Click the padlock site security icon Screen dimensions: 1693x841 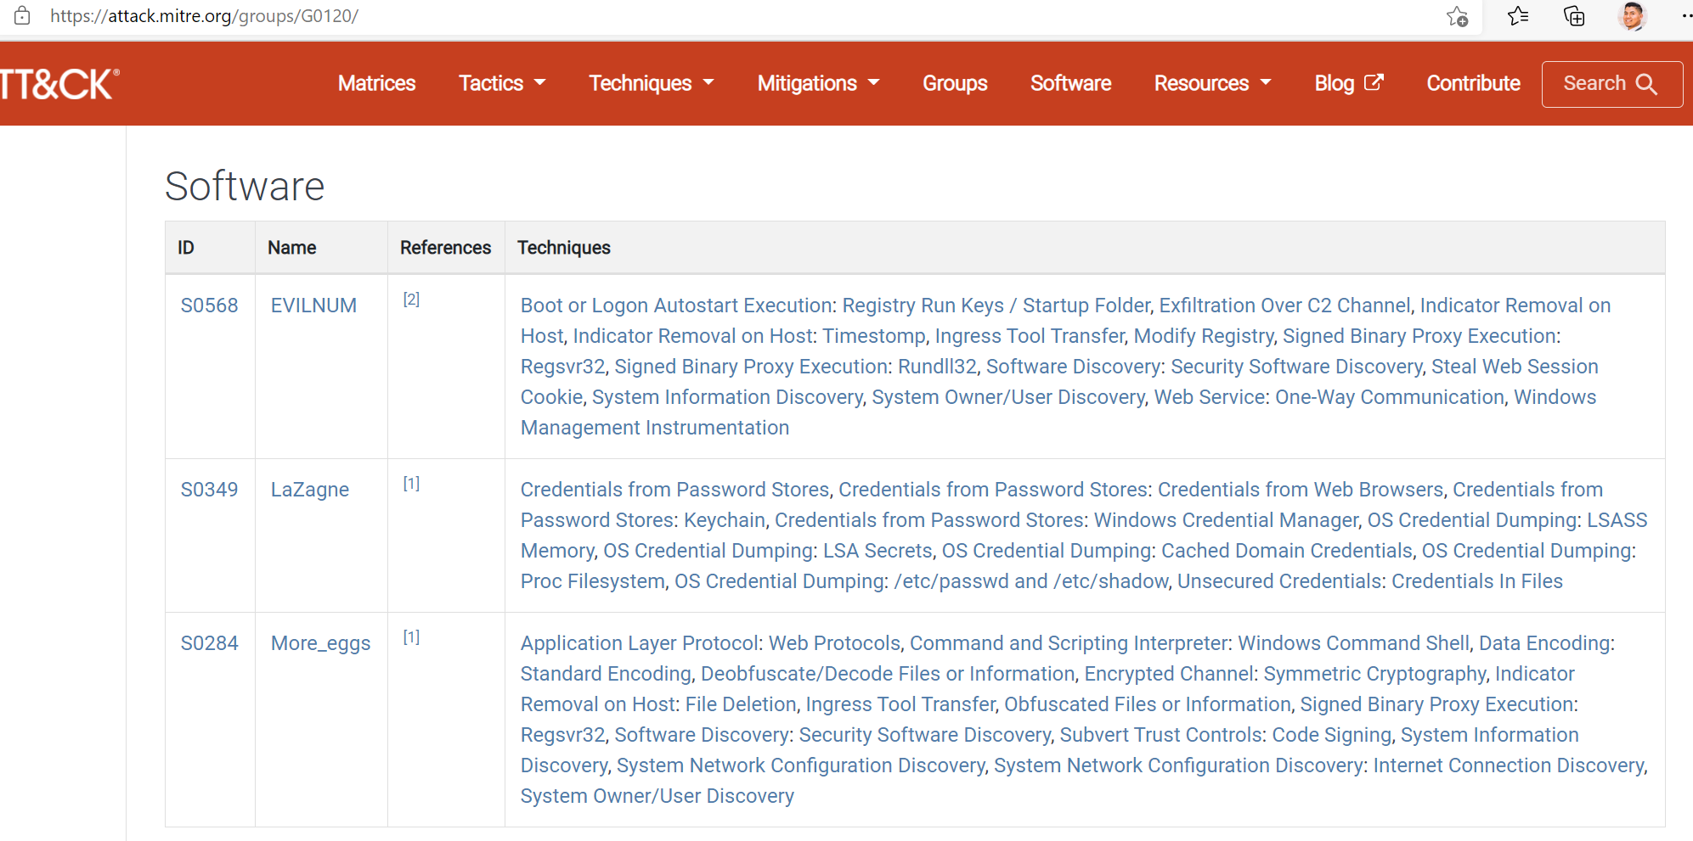pyautogui.click(x=22, y=15)
